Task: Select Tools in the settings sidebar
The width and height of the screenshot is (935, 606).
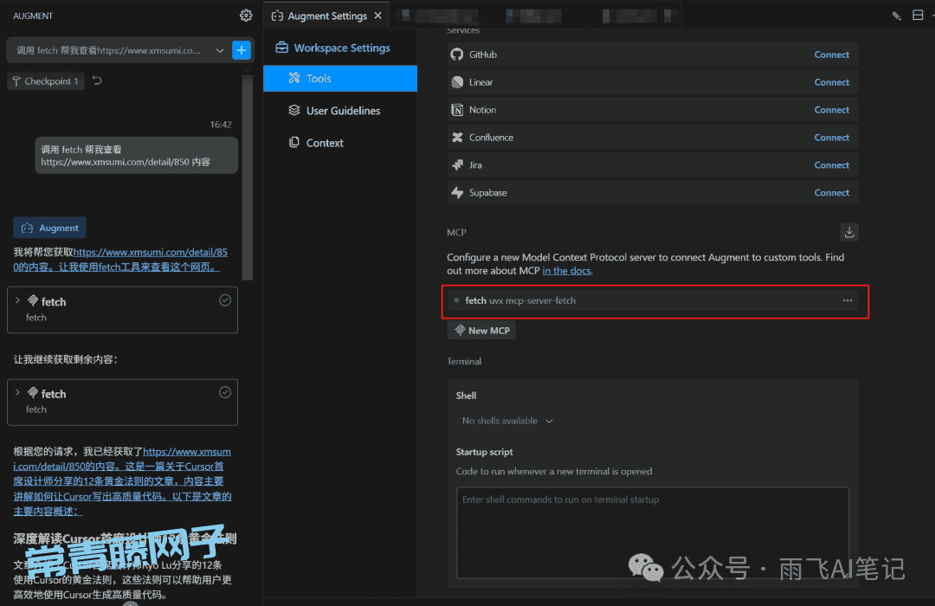Action: (340, 78)
